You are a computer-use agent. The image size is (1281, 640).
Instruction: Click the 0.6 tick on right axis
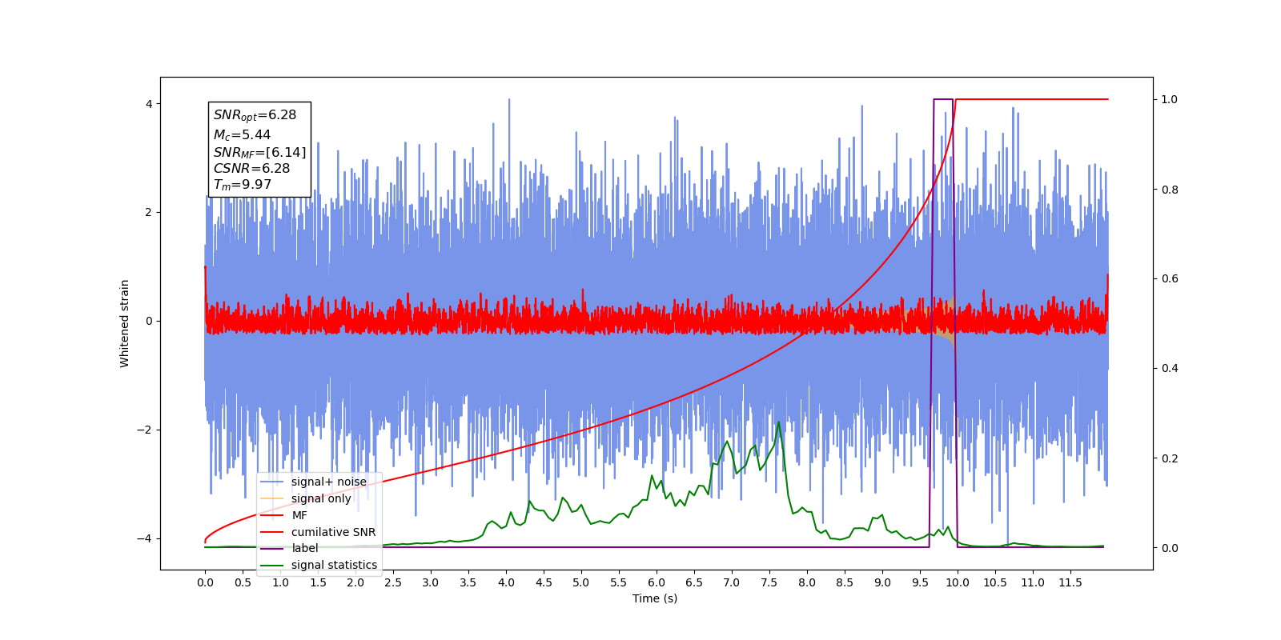coord(1170,278)
